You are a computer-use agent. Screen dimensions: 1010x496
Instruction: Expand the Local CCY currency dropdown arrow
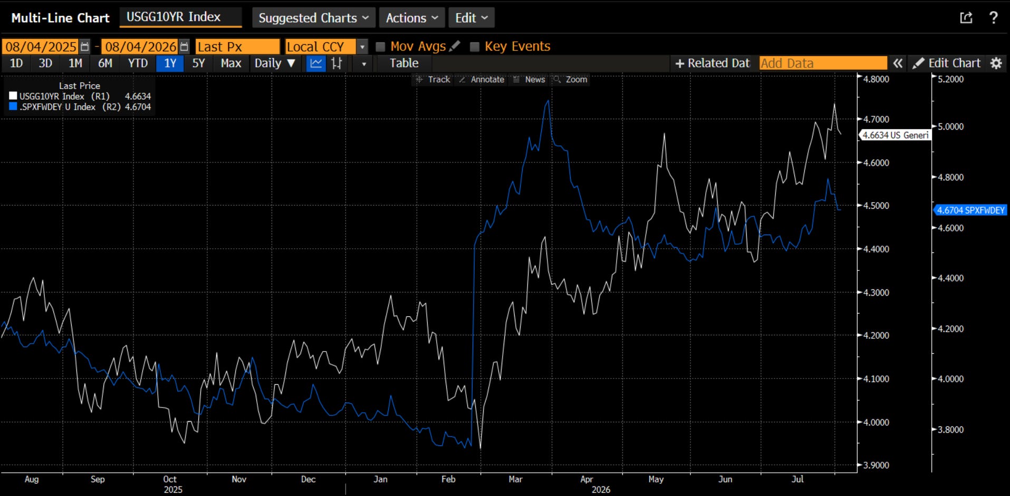click(x=362, y=47)
